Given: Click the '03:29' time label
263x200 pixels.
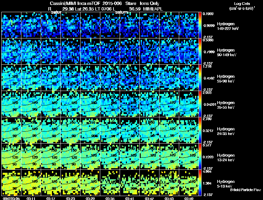Looking at the screenshot, I should 89,199.
